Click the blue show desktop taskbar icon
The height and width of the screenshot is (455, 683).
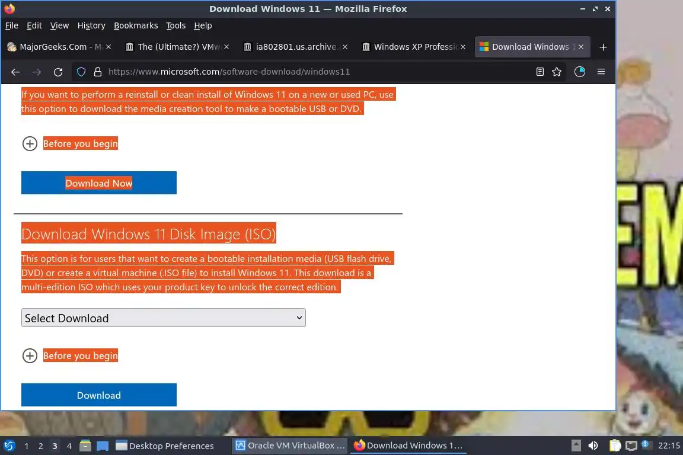click(x=103, y=446)
